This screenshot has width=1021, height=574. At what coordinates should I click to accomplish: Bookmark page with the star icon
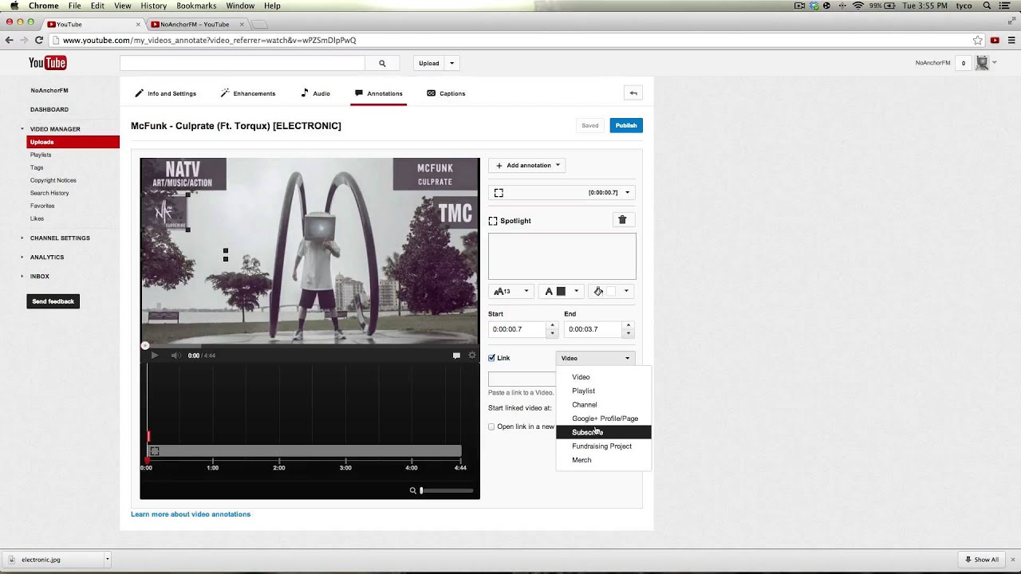click(x=977, y=40)
